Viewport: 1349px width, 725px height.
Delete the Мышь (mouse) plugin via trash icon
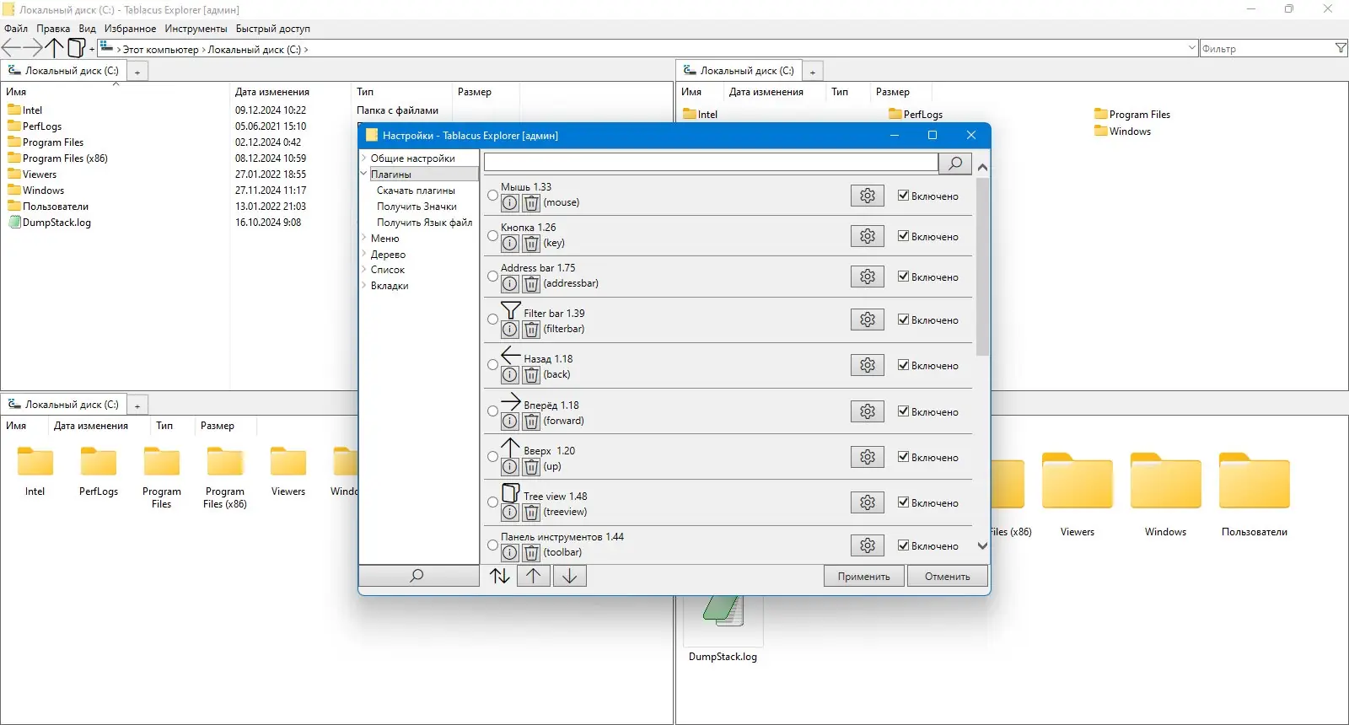coord(531,202)
